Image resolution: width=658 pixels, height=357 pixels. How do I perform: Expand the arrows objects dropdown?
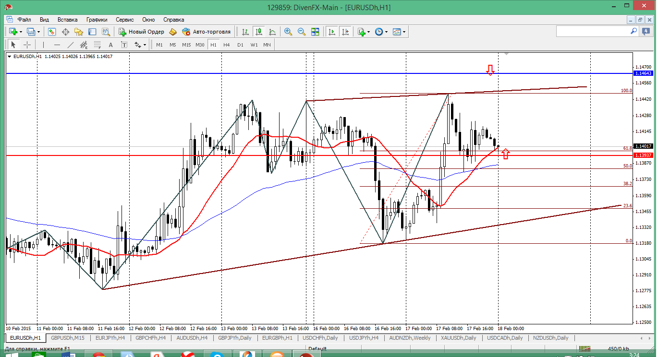(145, 45)
